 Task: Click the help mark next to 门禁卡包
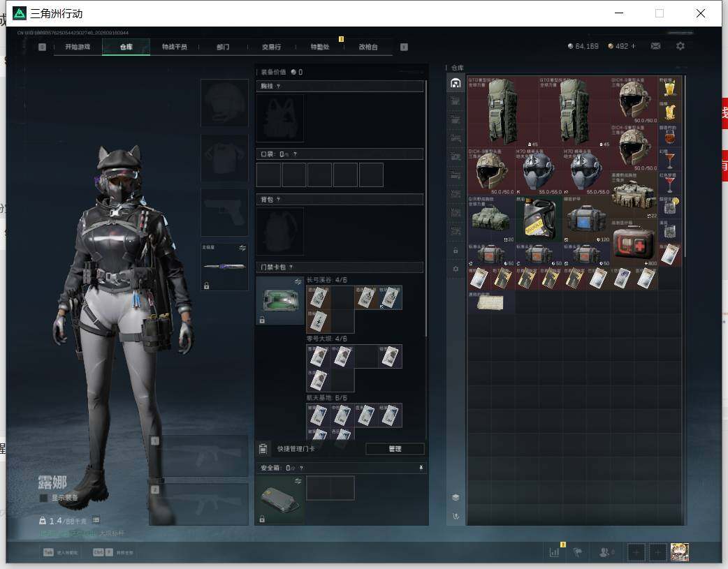click(291, 267)
